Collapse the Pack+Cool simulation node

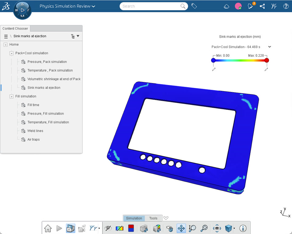(12, 53)
